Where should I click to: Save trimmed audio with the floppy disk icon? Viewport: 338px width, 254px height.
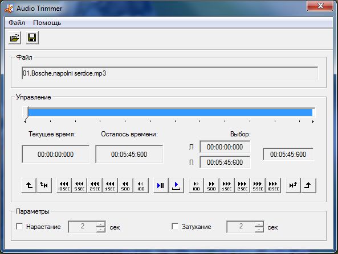[32, 38]
